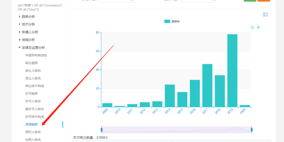284x142 pixels.
Task: Collapse the 法律及运营分析 section
Action: tap(32, 48)
